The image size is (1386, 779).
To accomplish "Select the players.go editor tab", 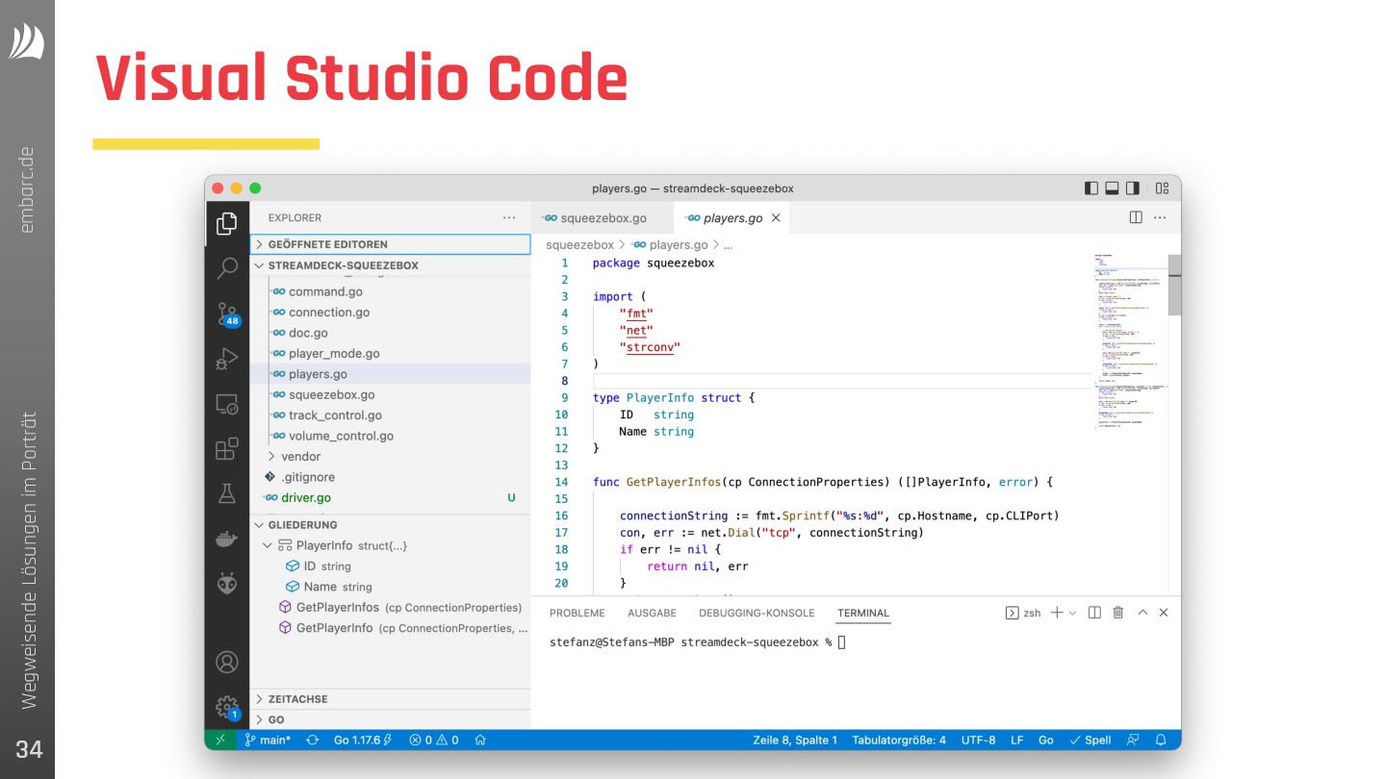I will pos(731,218).
